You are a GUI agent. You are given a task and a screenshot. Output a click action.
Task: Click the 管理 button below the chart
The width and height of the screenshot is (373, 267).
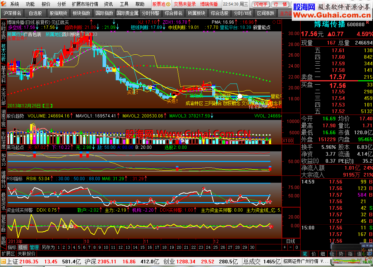click(x=34, y=247)
